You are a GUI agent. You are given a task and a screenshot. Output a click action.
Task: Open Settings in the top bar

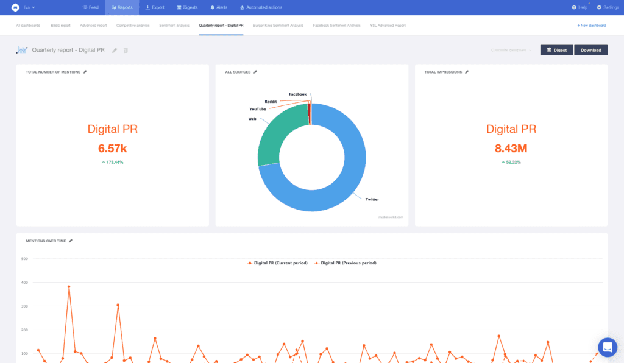pyautogui.click(x=608, y=7)
